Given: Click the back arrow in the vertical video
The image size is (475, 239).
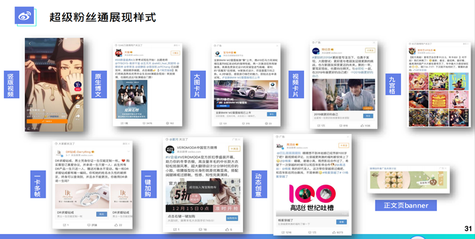Looking at the screenshot, I should pos(29,44).
